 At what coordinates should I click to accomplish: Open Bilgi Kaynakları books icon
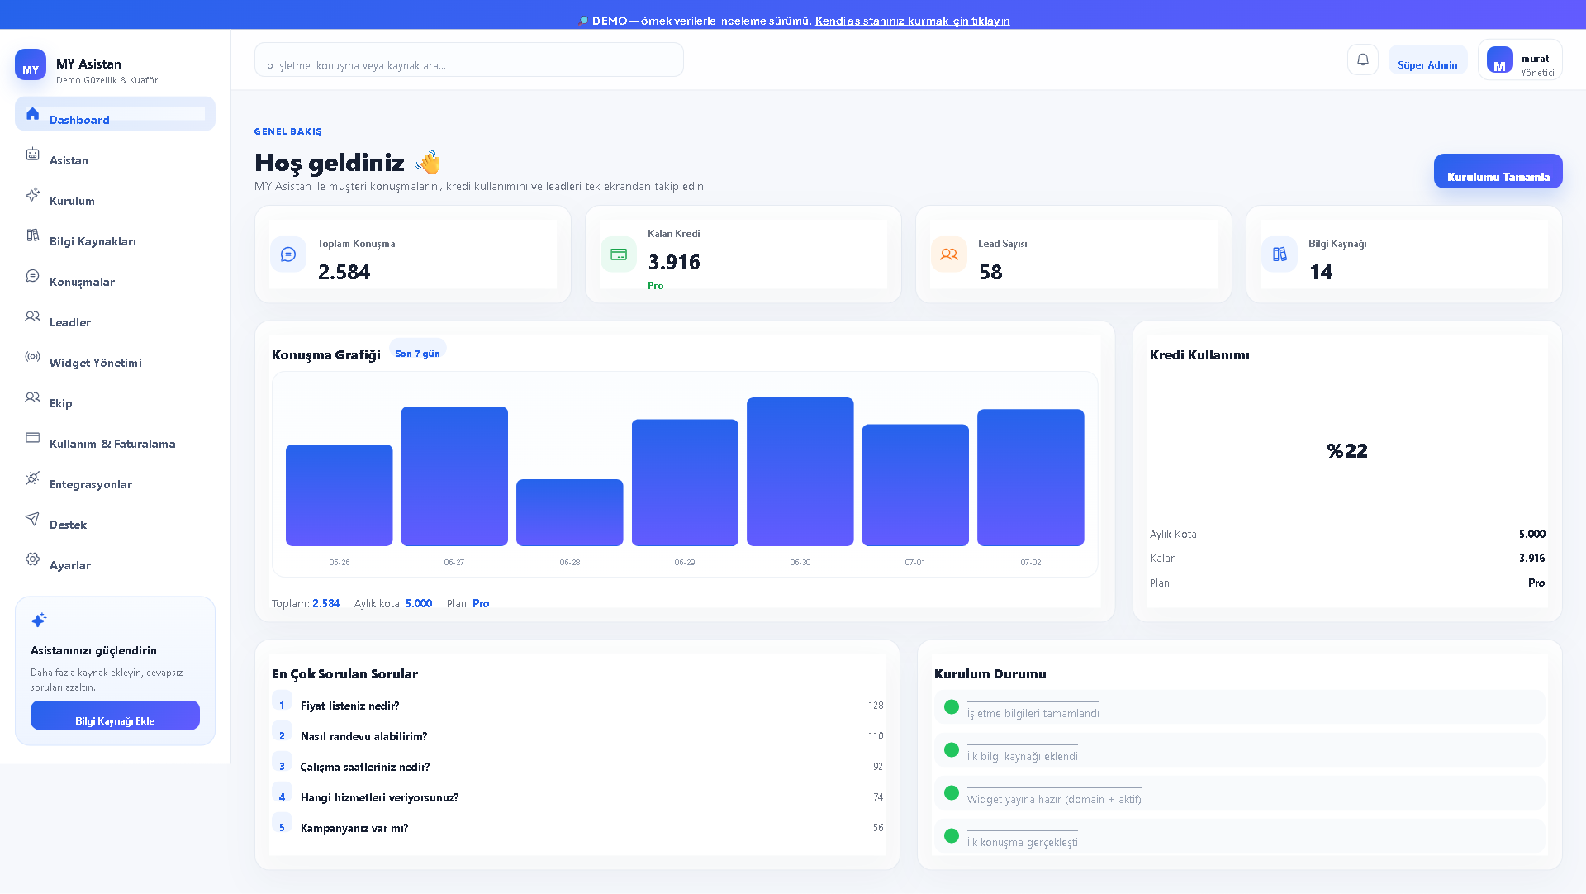click(x=32, y=235)
